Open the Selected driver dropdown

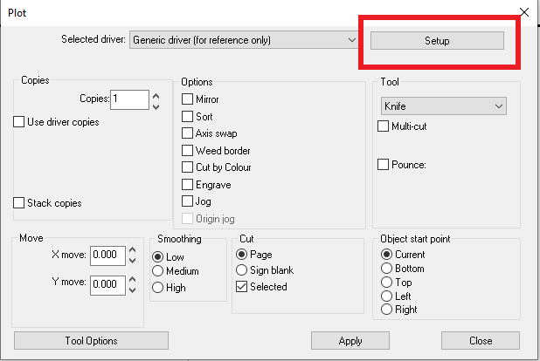(x=351, y=40)
